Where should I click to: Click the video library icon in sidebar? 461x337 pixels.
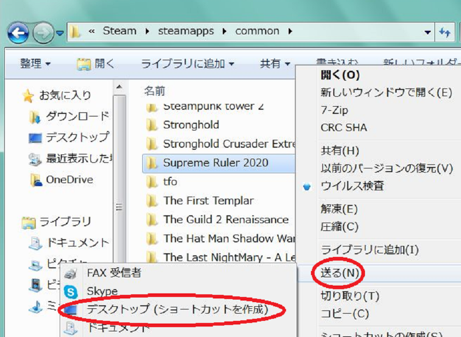pyautogui.click(x=36, y=285)
